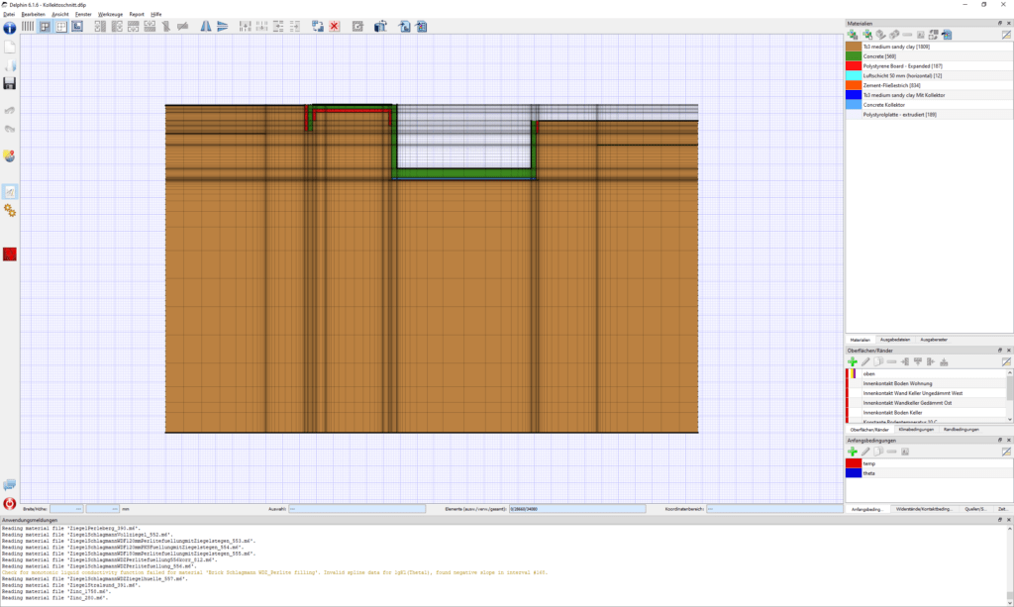
Task: Toggle the third view mode button in toolbar
Action: pos(77,27)
